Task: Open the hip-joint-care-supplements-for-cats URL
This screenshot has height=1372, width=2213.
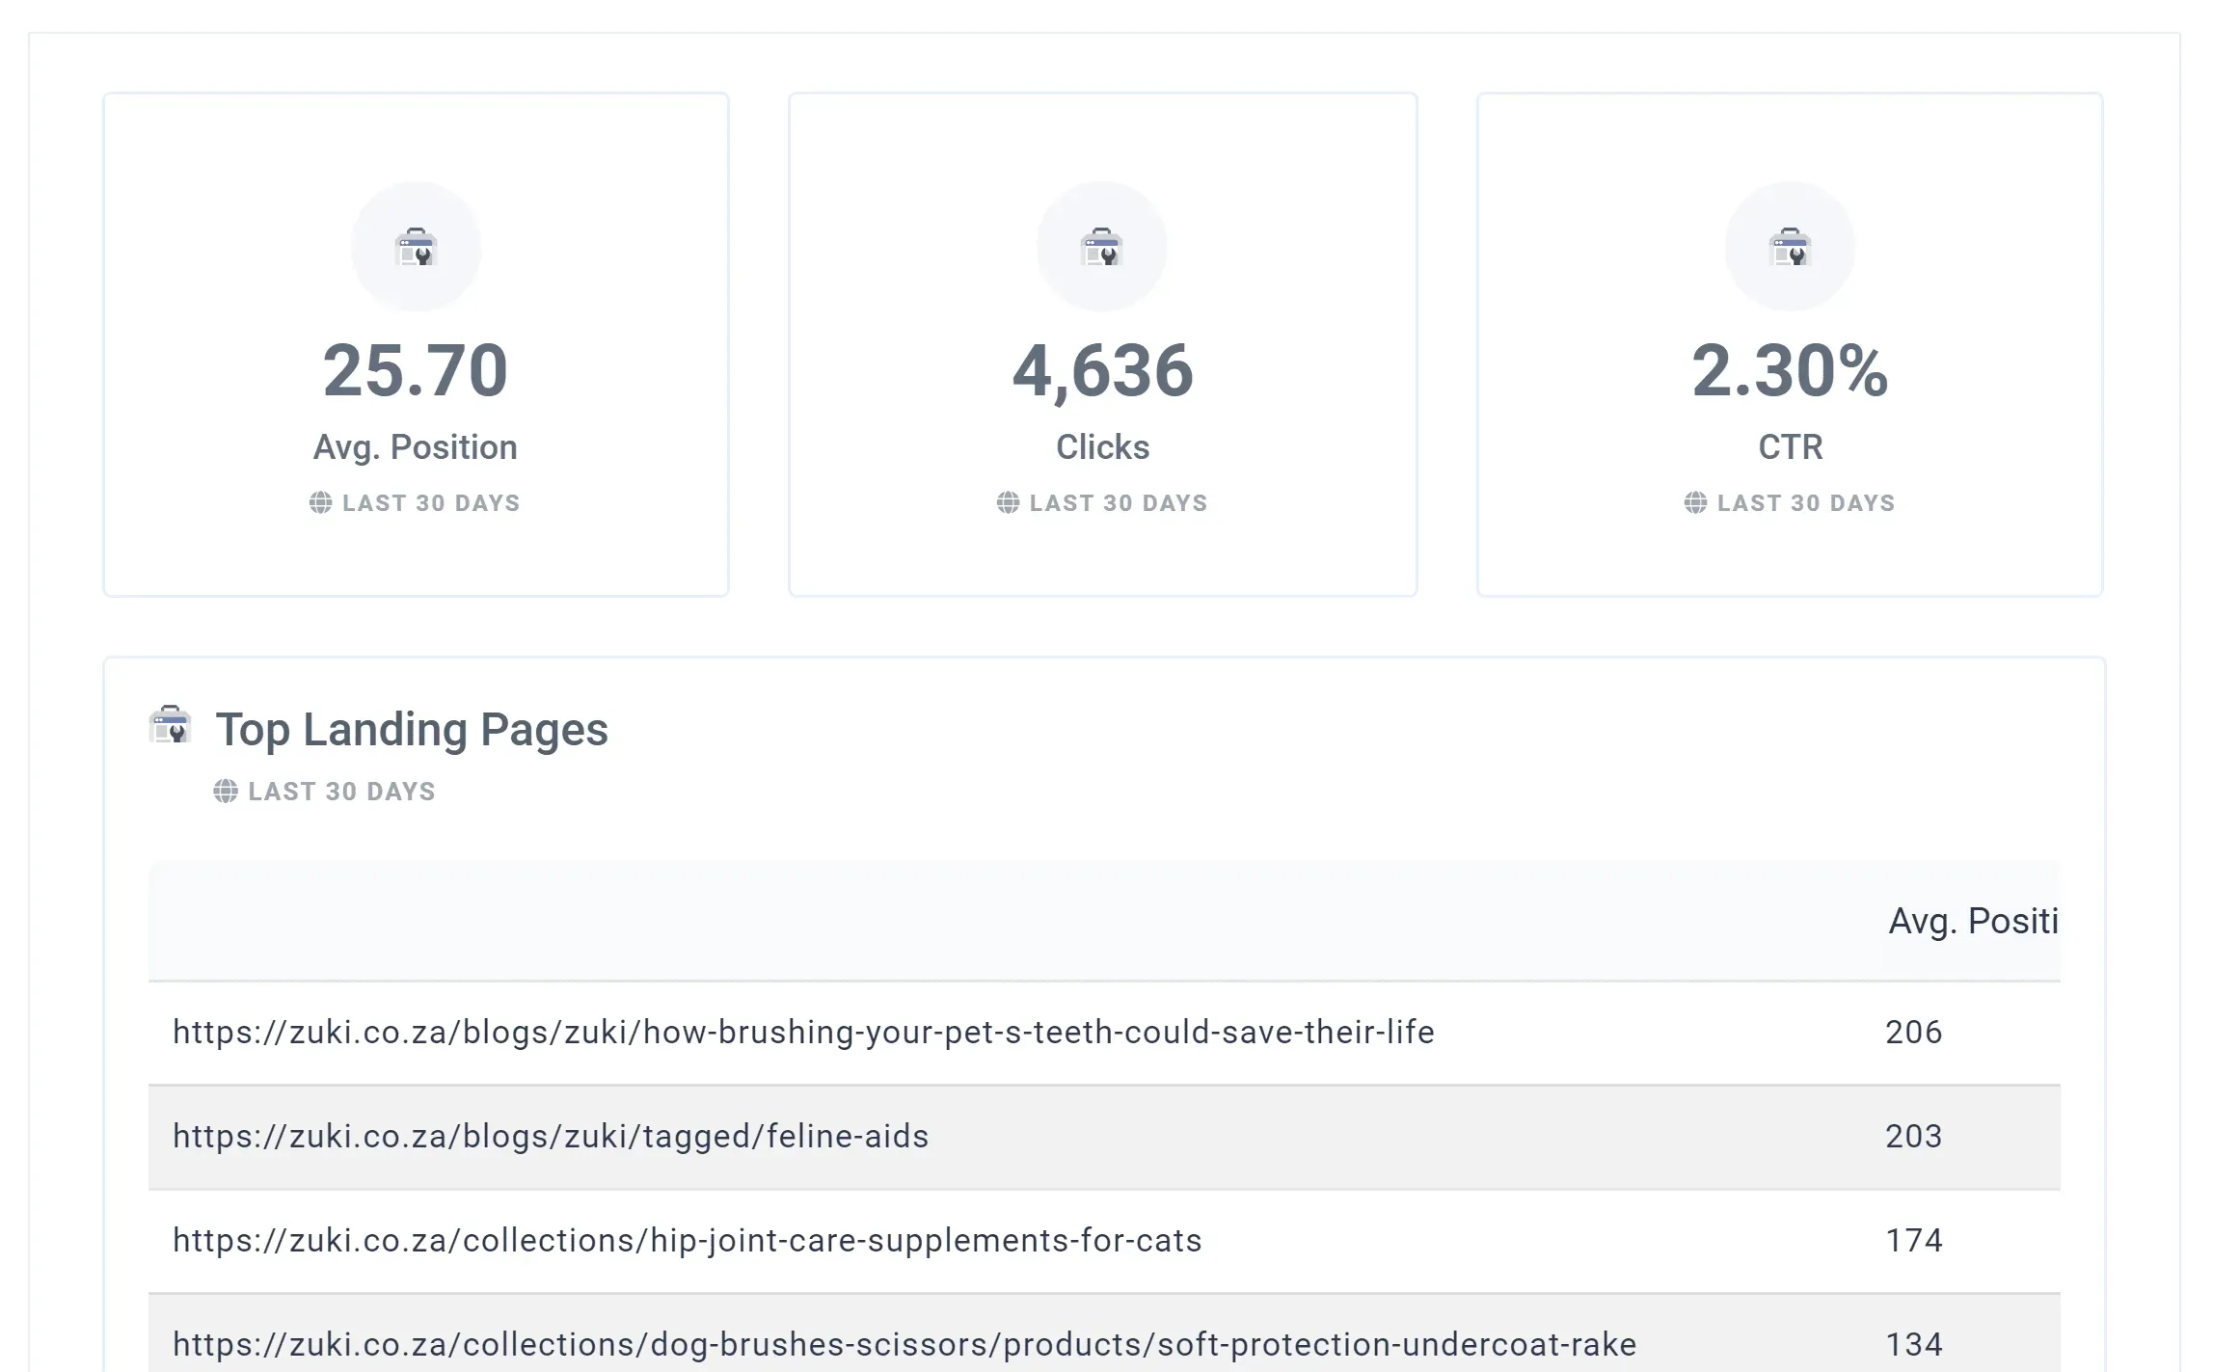Action: (x=688, y=1240)
